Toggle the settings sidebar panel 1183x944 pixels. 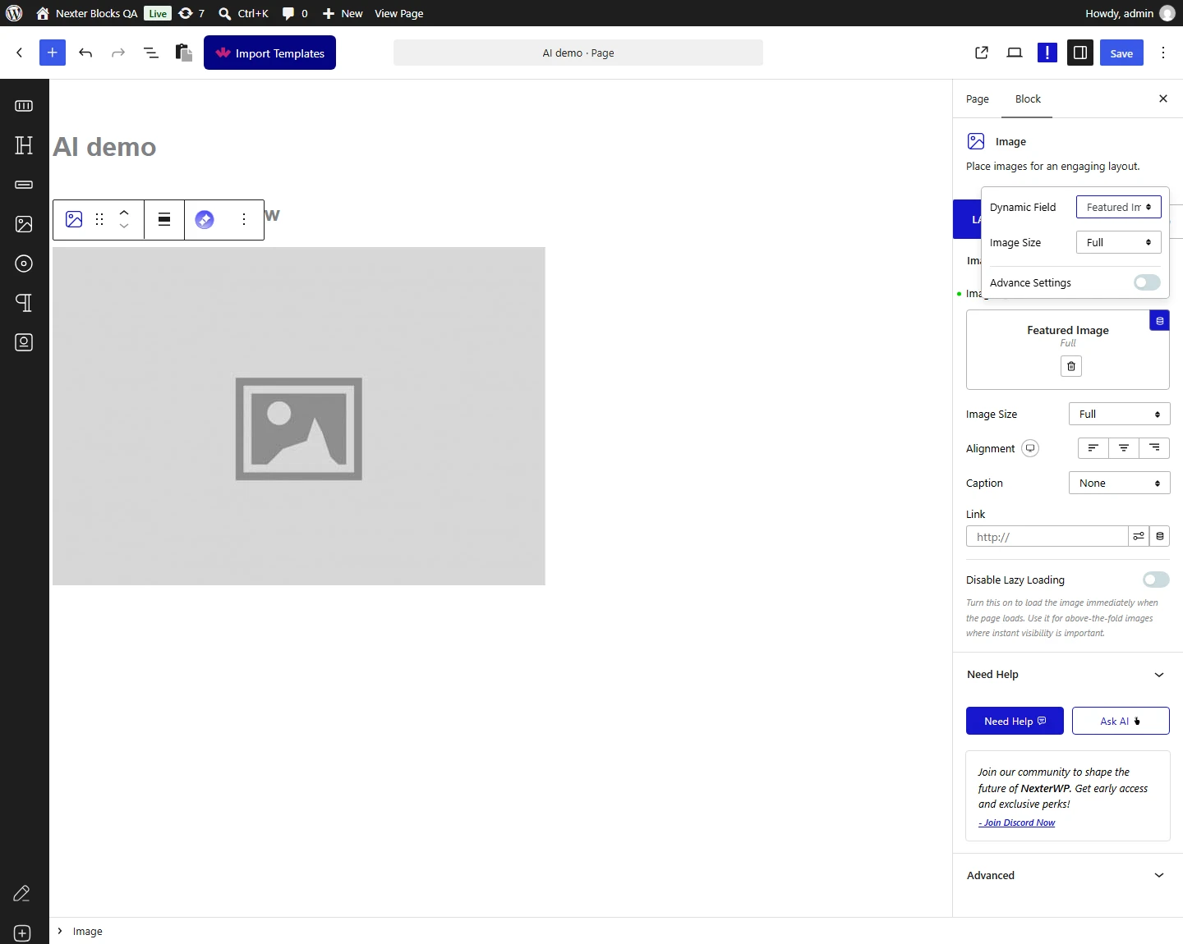coord(1080,53)
